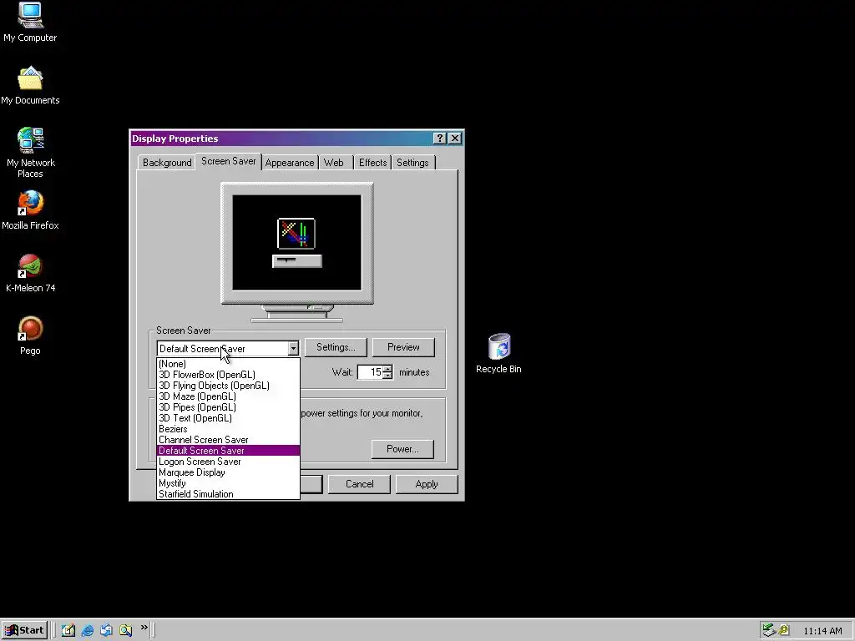Click the fourth quick launch search icon
Viewport: 855px width, 641px height.
[x=125, y=630]
